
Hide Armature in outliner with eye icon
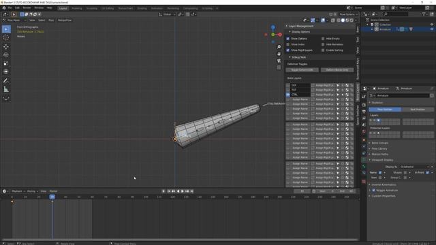[x=432, y=29]
